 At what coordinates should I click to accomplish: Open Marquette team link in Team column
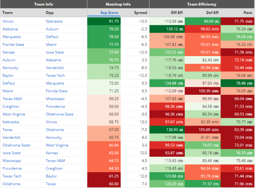[12, 37]
